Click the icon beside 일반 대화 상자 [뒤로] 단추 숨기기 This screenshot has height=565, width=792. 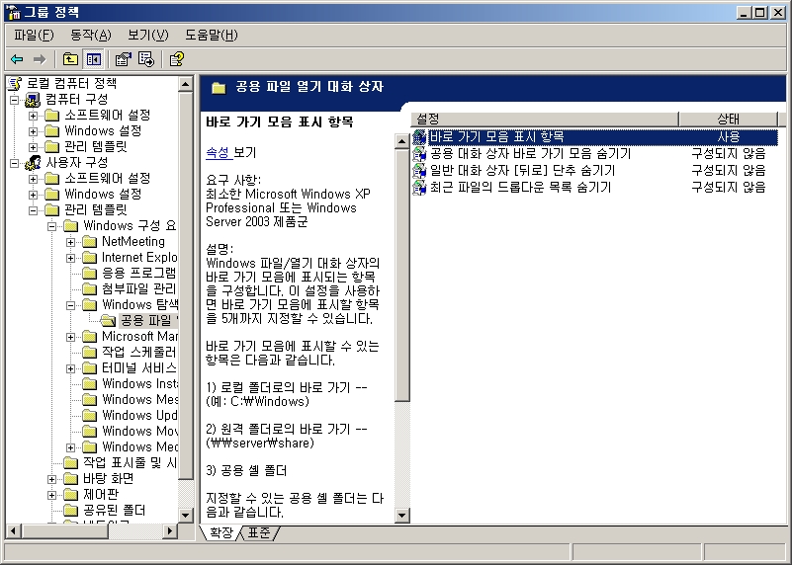click(x=419, y=171)
